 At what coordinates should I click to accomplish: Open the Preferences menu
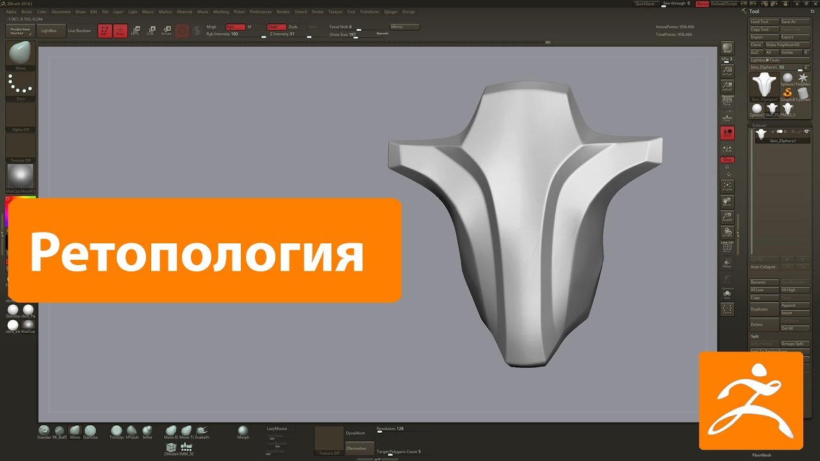(261, 12)
